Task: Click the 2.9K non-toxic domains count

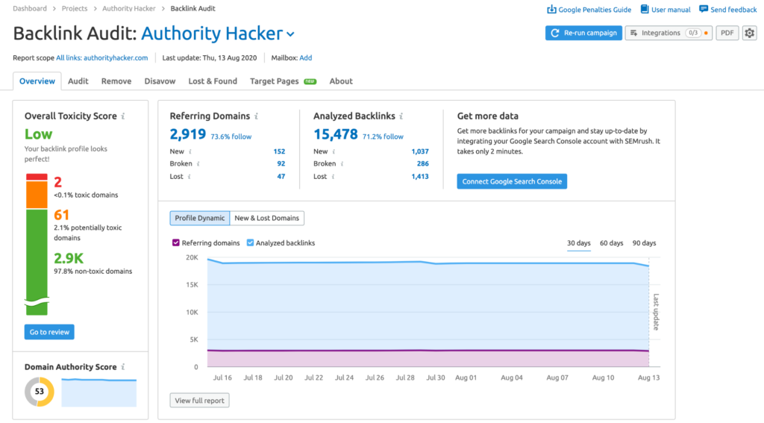Action: pos(69,258)
